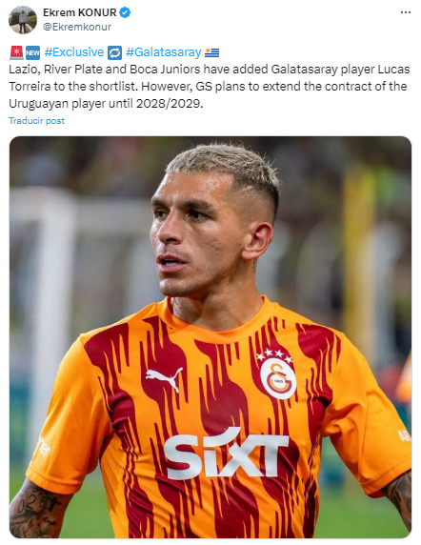This screenshot has height=545, width=421.
Task: Click the blue NEW emoji icon
Action: coord(32,52)
